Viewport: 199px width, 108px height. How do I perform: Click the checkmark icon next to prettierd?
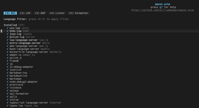(7, 85)
